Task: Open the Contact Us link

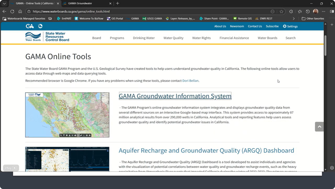Action: pos(255,26)
